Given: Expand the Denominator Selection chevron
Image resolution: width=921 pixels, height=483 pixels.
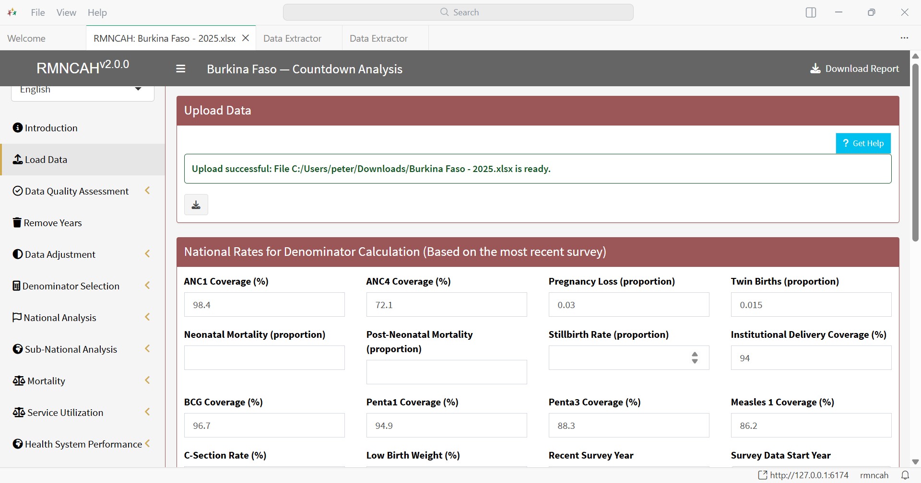Looking at the screenshot, I should [148, 286].
